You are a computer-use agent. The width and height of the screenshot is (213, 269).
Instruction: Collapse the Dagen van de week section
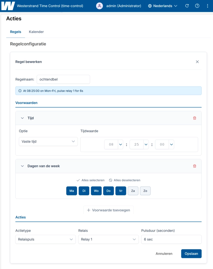pyautogui.click(x=22, y=166)
